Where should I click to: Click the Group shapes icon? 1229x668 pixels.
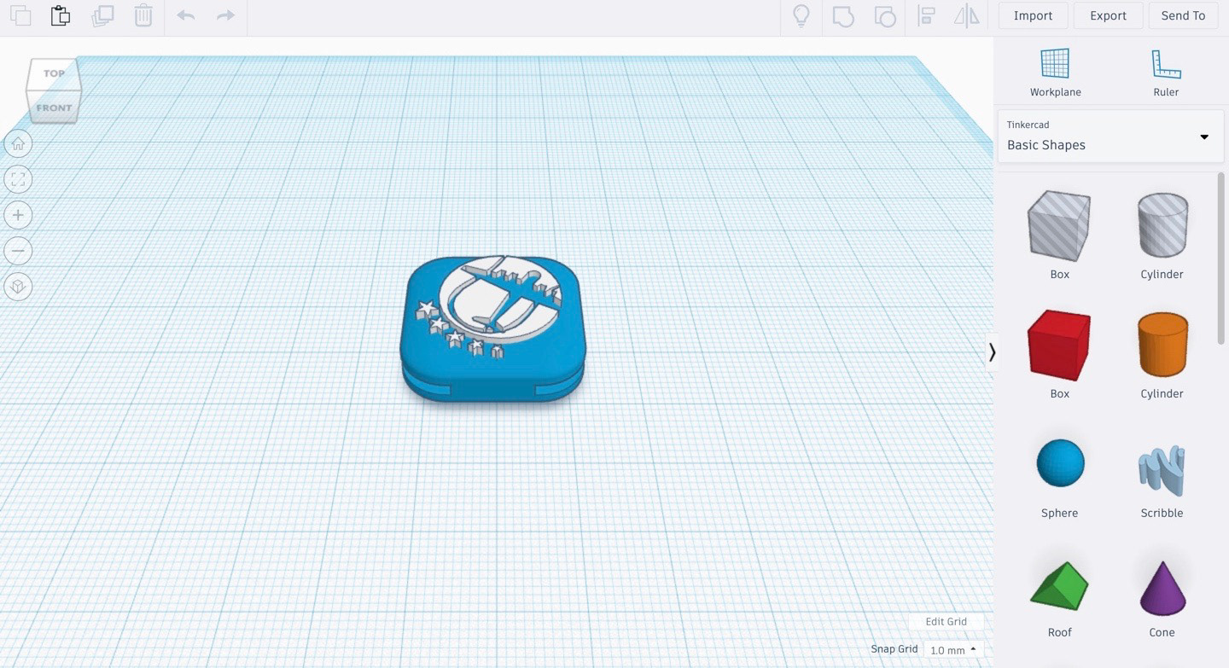click(x=843, y=15)
